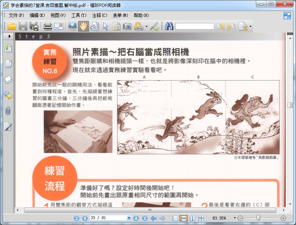
Task: Jump to the first page
Action: pos(77,218)
